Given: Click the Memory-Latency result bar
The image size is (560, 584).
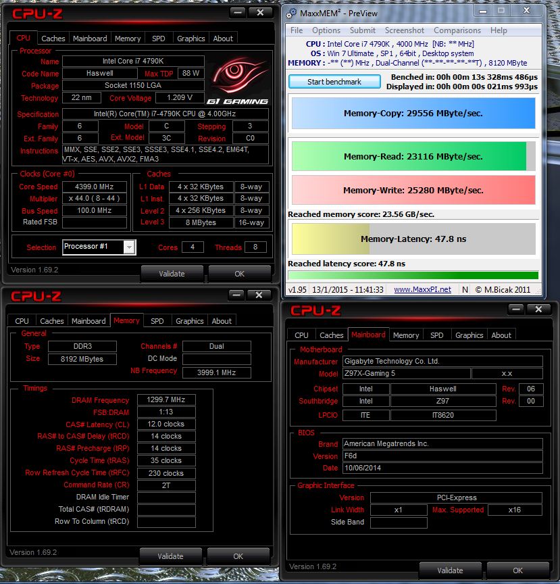Looking at the screenshot, I should coord(413,239).
